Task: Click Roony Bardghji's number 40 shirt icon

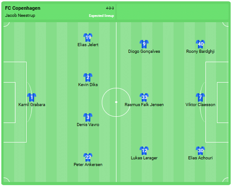Action: coord(200,44)
